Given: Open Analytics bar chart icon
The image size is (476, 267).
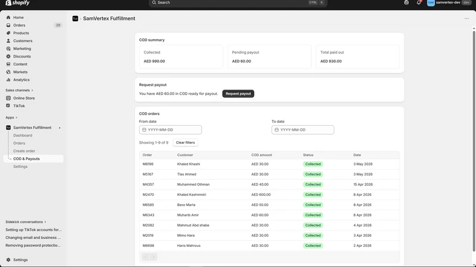Looking at the screenshot, I should tap(8, 80).
